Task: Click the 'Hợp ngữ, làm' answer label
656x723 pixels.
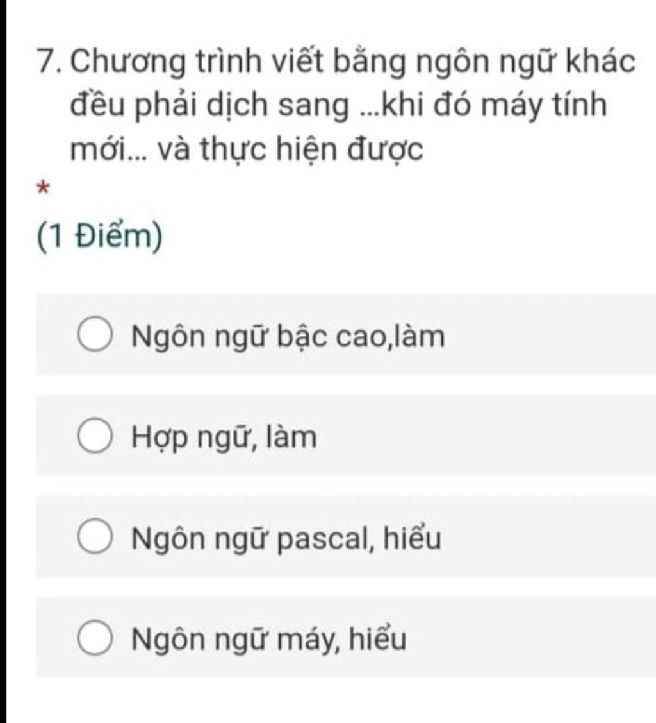Action: [224, 437]
